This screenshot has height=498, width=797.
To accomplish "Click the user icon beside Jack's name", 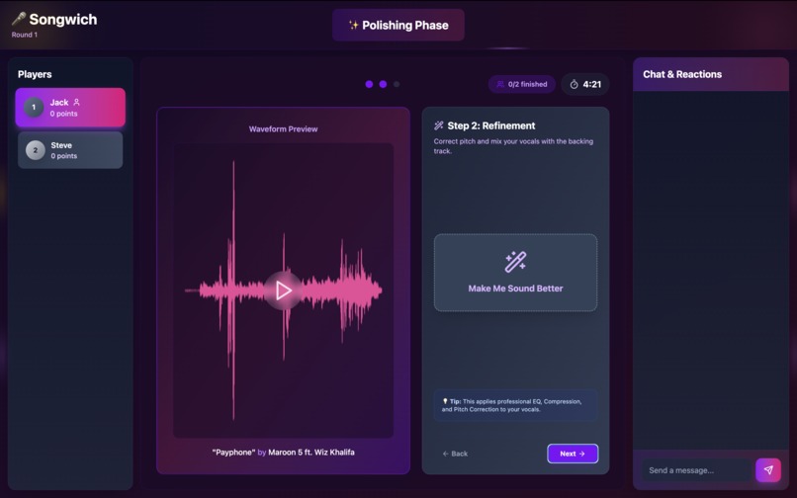I will (x=77, y=102).
